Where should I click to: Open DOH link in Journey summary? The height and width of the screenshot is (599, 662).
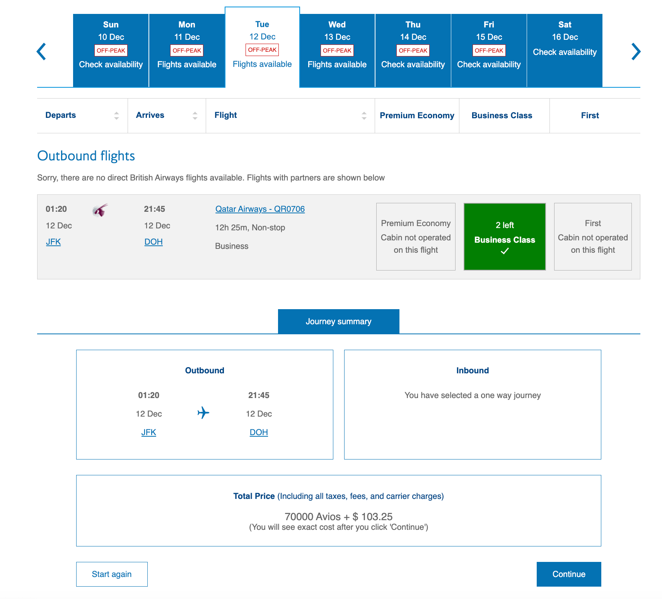[259, 432]
